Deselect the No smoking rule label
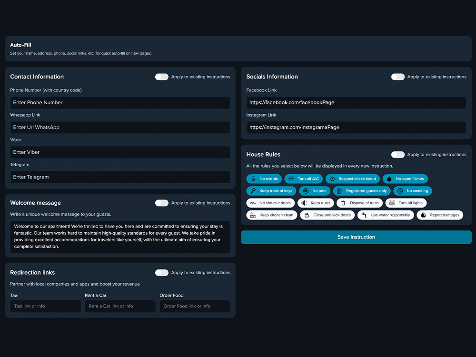The height and width of the screenshot is (357, 476). (417, 191)
